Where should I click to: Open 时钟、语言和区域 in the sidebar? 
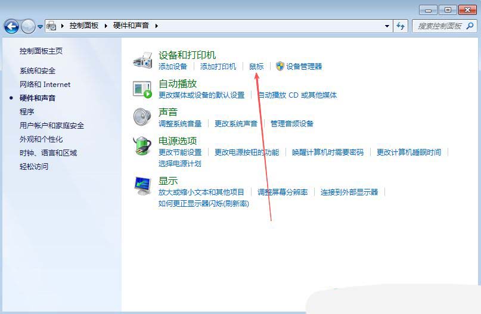pyautogui.click(x=48, y=153)
